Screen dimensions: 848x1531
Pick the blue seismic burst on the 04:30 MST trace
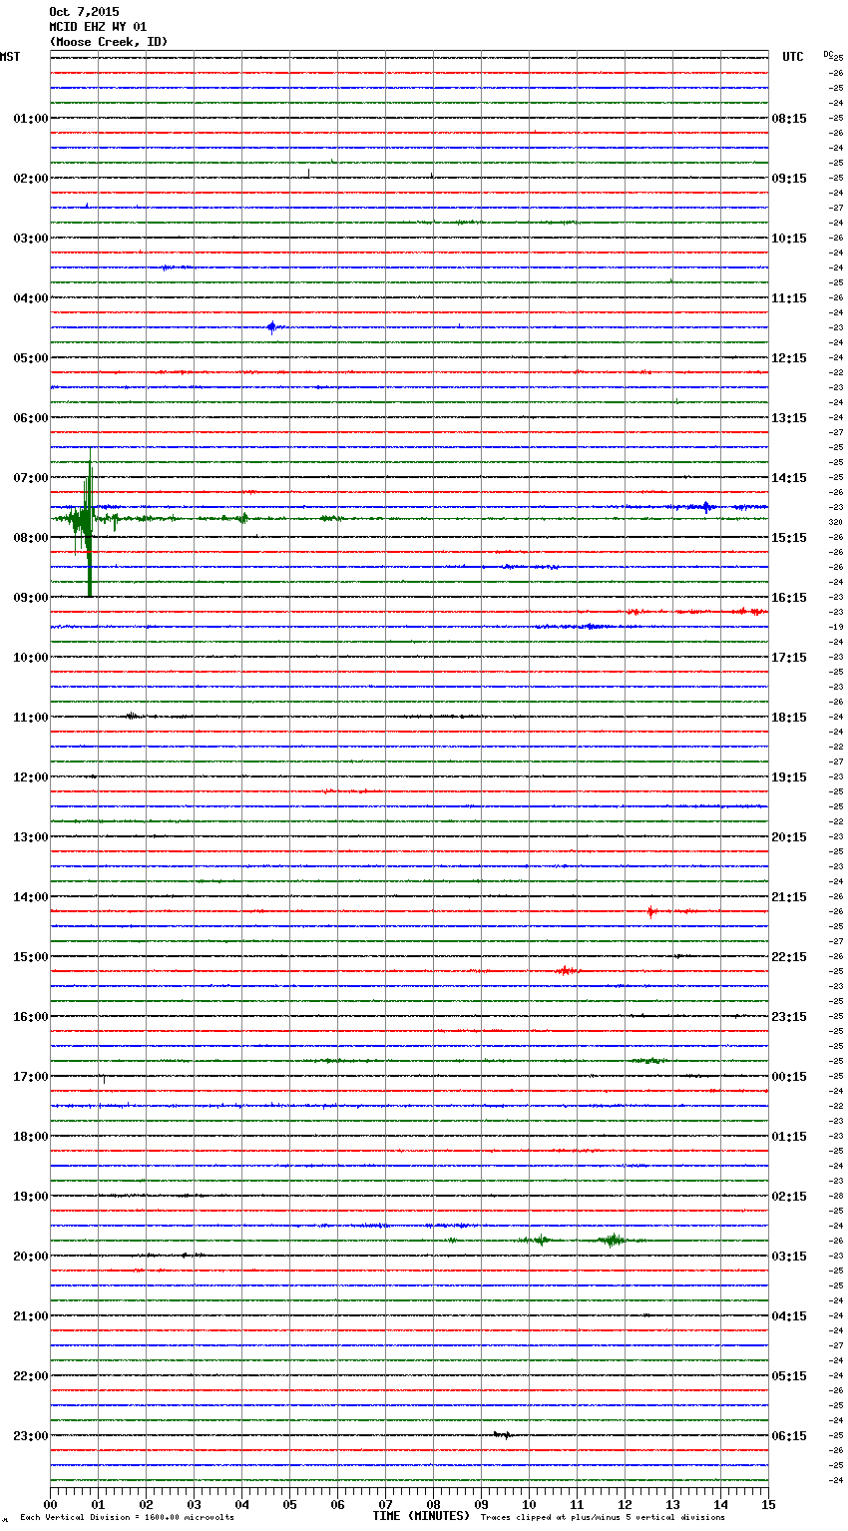pyautogui.click(x=273, y=326)
